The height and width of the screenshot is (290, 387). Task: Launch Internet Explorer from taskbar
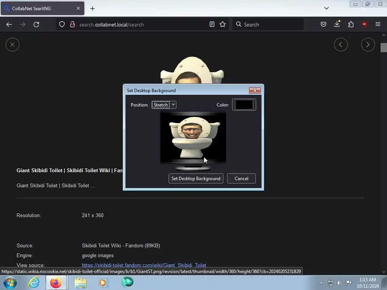coord(34,282)
